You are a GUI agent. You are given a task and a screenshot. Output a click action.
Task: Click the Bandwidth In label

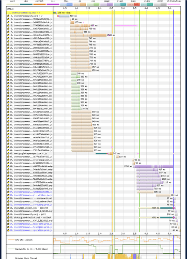32,249
